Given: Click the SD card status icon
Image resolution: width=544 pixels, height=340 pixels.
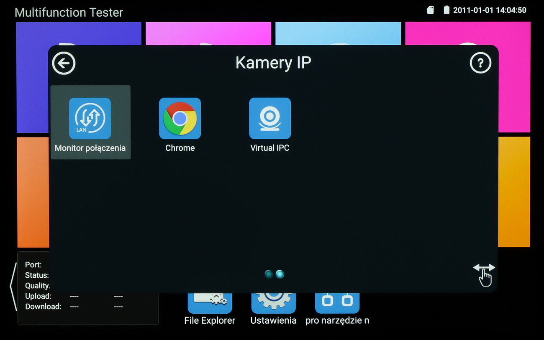Looking at the screenshot, I should (x=430, y=10).
